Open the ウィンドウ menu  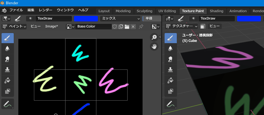point(65,10)
